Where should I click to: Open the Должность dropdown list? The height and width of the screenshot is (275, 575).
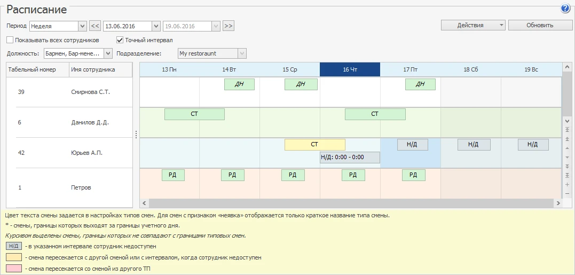pos(108,53)
